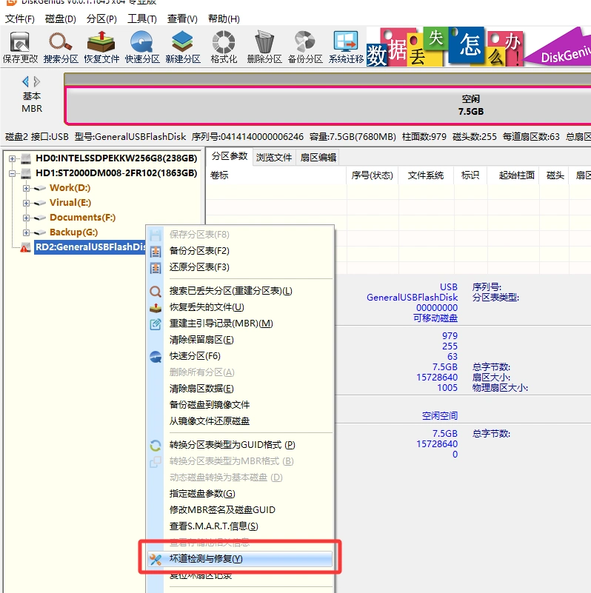591x593 pixels.
Task: Select the Backup(G:) partition
Action: (x=74, y=232)
